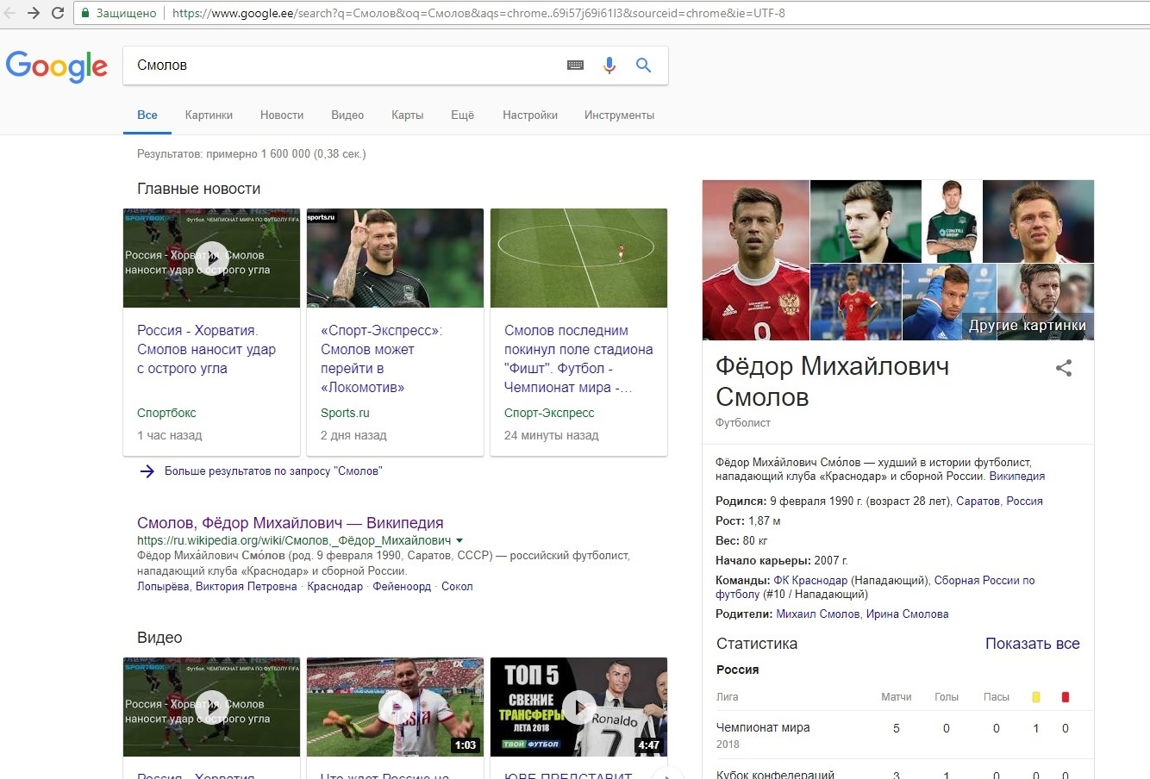The height and width of the screenshot is (779, 1150).
Task: Click Другие картинки overlay on photos
Action: (x=1028, y=325)
